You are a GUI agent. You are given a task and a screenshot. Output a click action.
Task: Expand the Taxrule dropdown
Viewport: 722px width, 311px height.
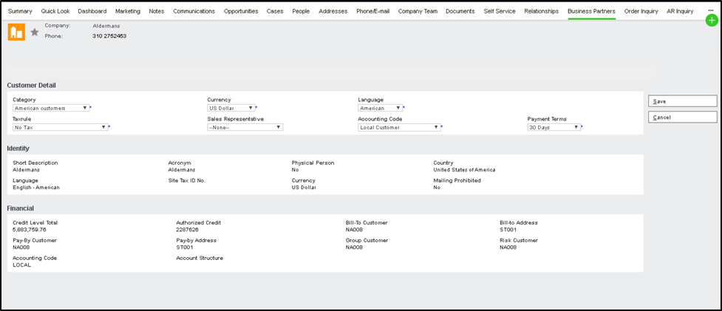pos(61,127)
